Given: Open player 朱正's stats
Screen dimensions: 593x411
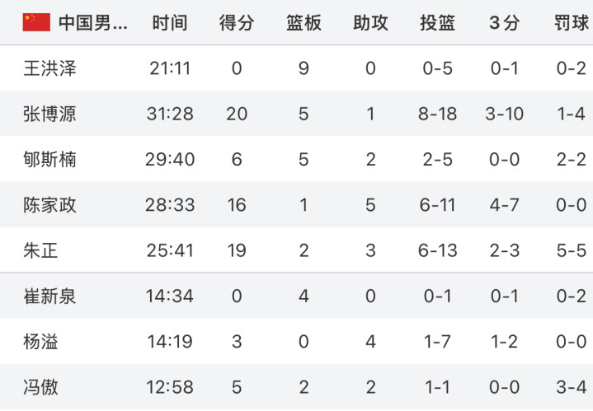Looking at the screenshot, I should [297, 250].
